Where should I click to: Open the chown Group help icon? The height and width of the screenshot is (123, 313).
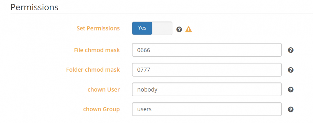coord(291,109)
